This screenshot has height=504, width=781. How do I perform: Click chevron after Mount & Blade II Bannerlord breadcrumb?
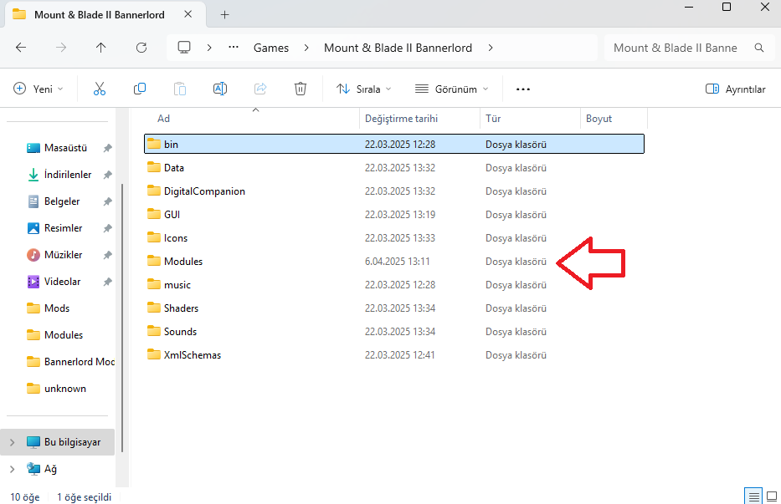pos(491,48)
